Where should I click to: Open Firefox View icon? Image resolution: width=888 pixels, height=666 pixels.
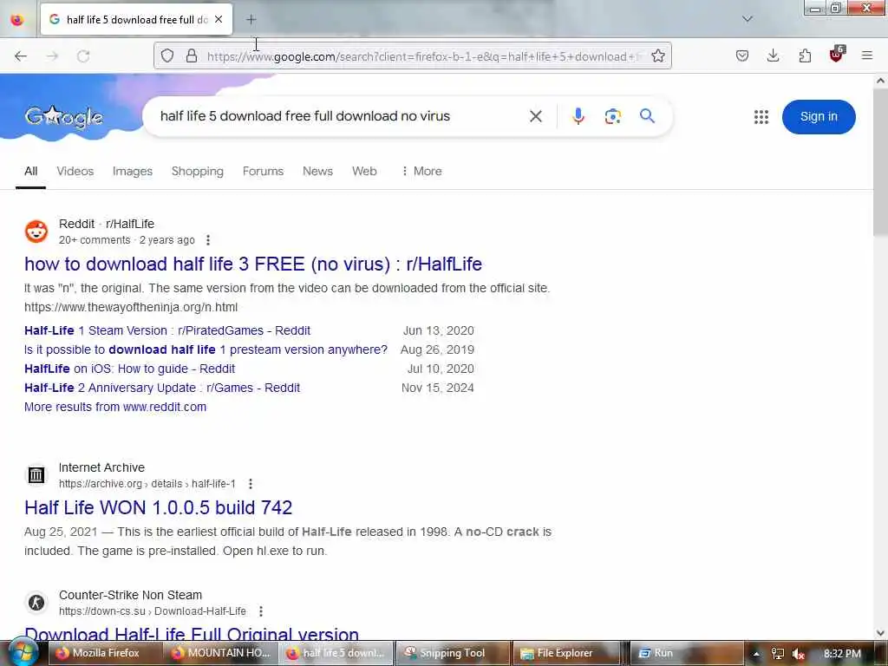point(17,19)
